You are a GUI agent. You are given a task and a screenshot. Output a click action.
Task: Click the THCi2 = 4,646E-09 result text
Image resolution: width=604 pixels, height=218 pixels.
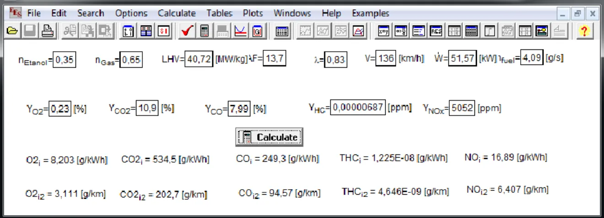click(x=395, y=192)
